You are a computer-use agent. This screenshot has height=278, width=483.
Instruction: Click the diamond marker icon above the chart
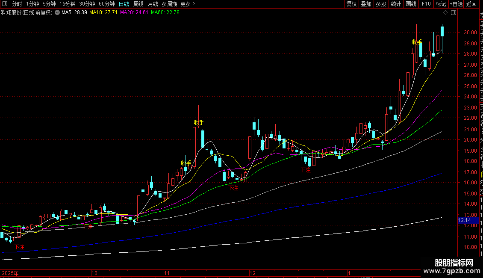(x=445, y=13)
